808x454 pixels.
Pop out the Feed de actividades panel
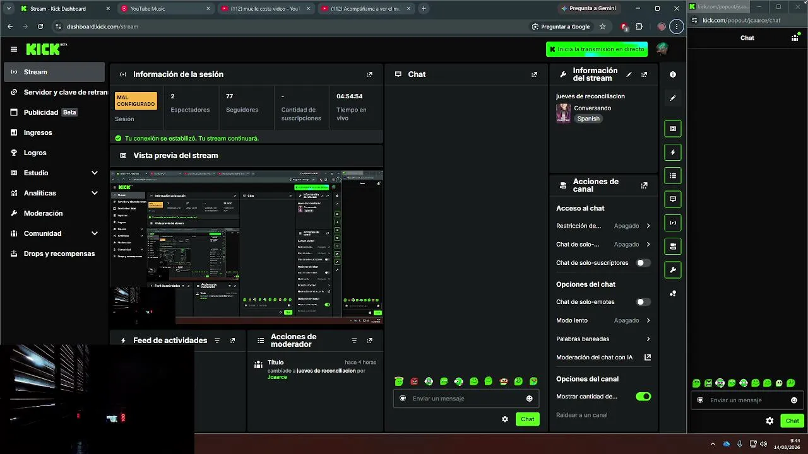pyautogui.click(x=232, y=340)
